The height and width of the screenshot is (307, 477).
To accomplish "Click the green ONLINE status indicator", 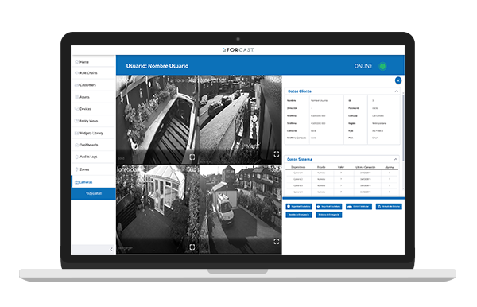I will tap(382, 66).
